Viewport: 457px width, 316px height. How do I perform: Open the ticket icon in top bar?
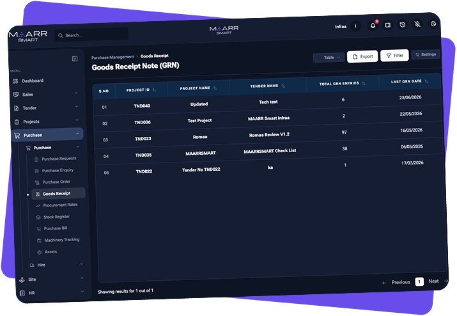click(387, 25)
